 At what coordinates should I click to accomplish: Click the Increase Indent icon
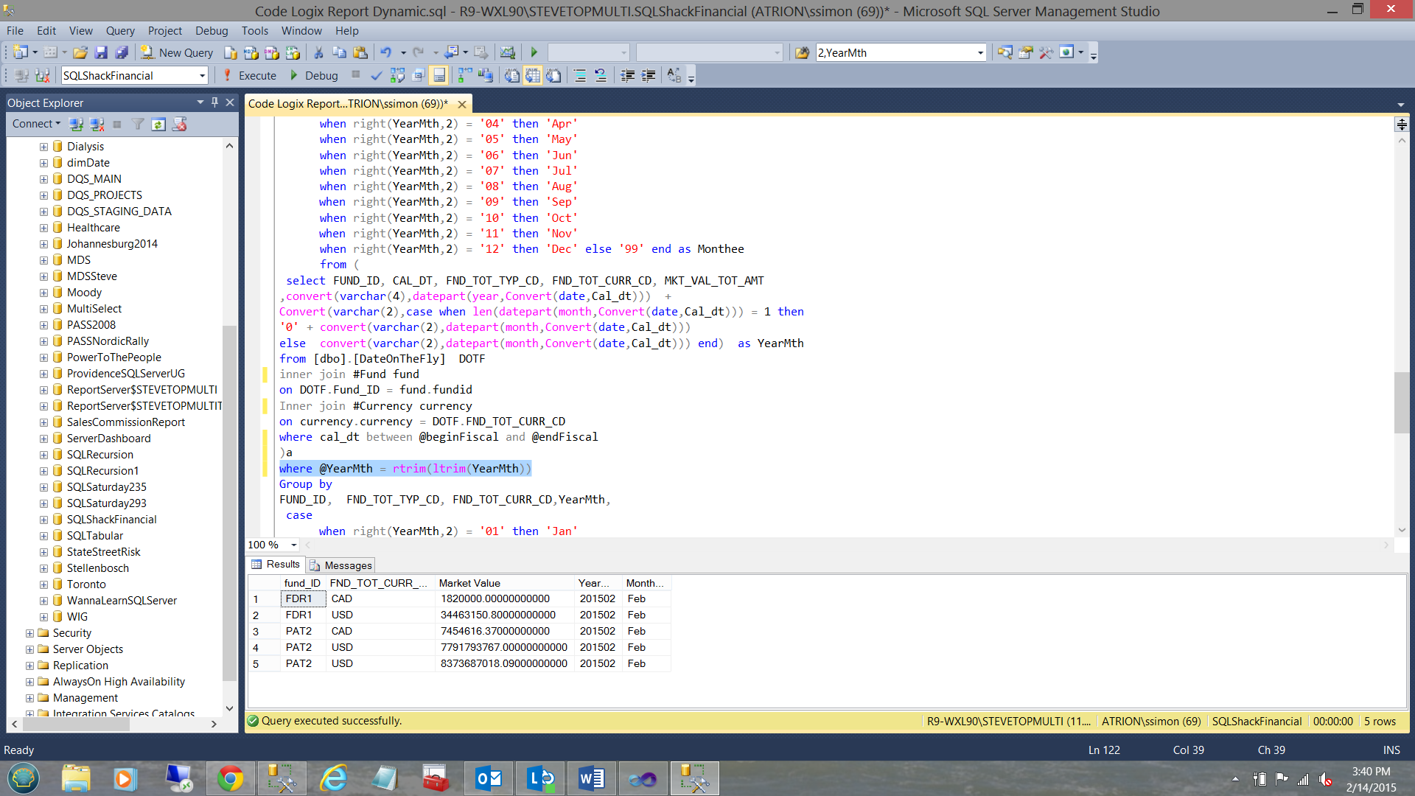[x=649, y=75]
